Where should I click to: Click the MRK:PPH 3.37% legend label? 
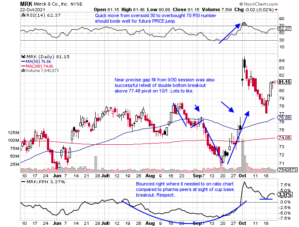point(46,182)
